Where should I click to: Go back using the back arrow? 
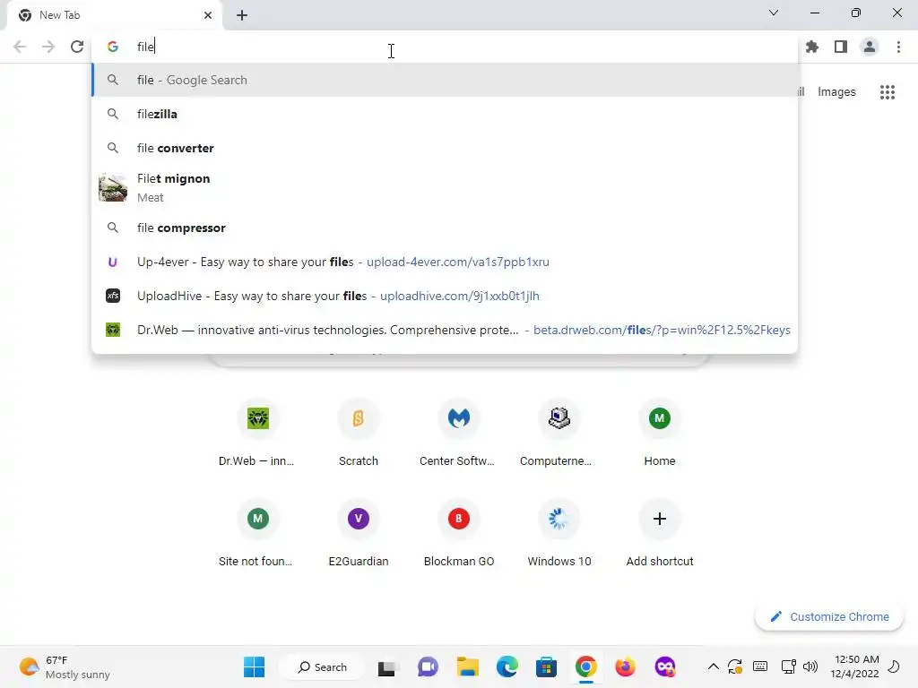[20, 47]
